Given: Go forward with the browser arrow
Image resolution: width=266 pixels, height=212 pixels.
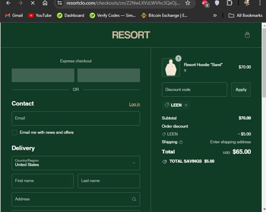Looking at the screenshot, I should (x=20, y=3).
